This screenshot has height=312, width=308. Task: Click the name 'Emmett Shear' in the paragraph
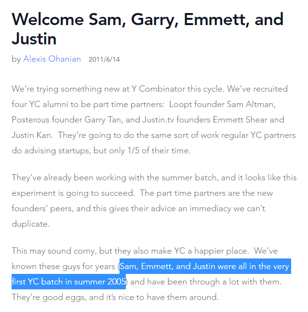pos(240,120)
